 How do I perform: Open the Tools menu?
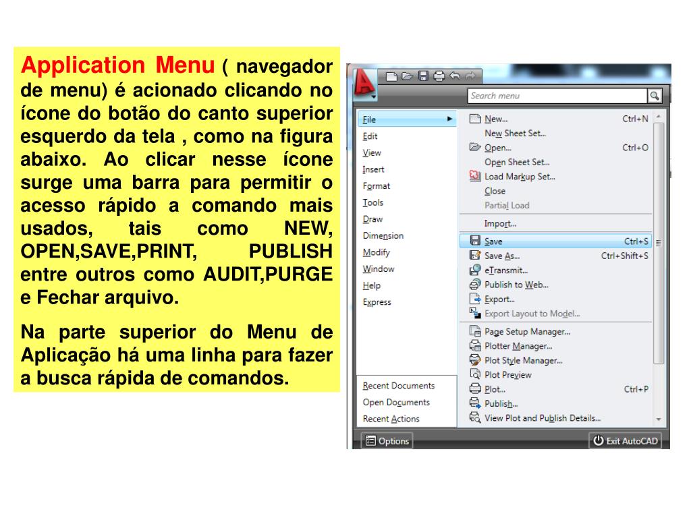[372, 202]
